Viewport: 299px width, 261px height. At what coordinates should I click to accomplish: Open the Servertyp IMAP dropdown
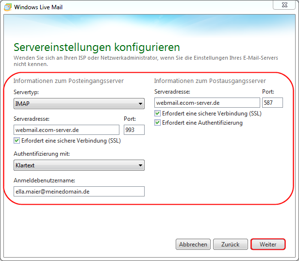tap(79, 103)
